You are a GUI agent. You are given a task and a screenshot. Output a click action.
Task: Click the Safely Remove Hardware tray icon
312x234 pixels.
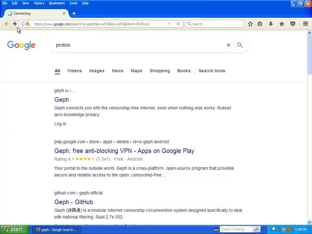(278, 229)
